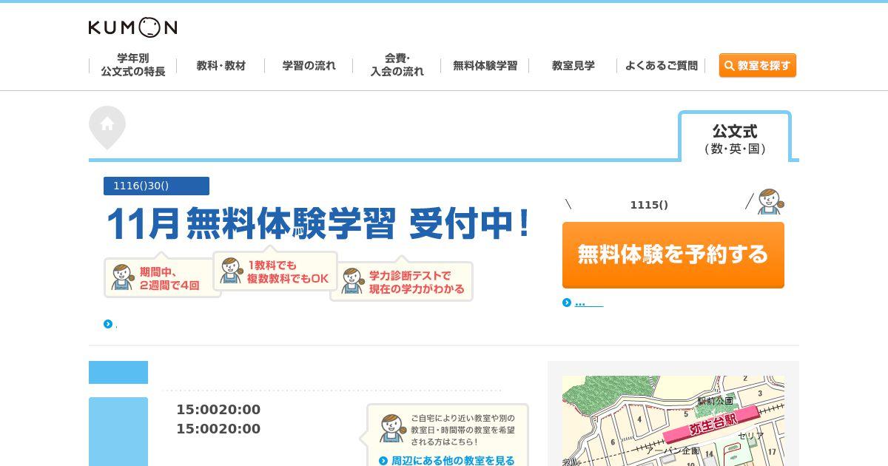Select 無料体験学習 in navigation
The width and height of the screenshot is (888, 466).
point(485,66)
